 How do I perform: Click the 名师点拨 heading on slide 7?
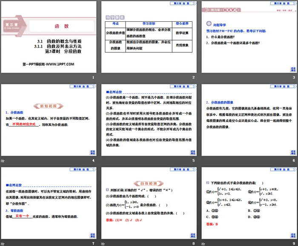point(14,185)
